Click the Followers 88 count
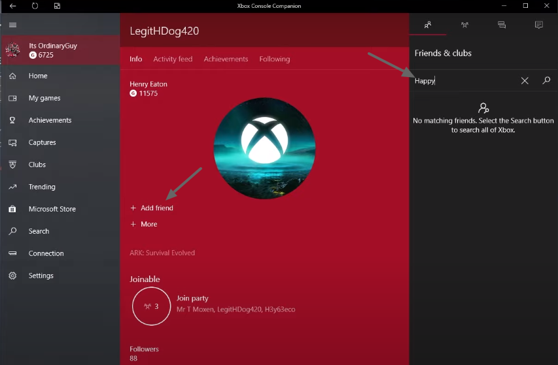 click(x=133, y=358)
